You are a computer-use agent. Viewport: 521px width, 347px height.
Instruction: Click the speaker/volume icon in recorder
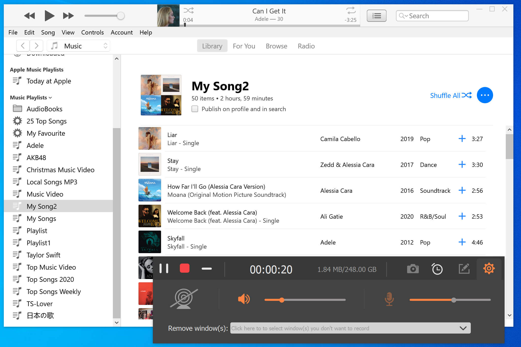tap(243, 299)
